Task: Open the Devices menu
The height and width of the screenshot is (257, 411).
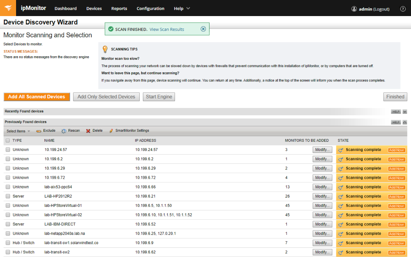Action: click(x=94, y=8)
